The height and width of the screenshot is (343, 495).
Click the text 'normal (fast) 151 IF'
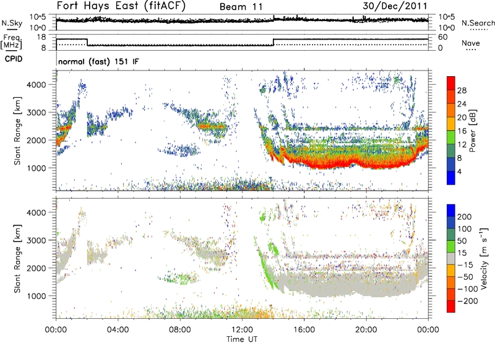(98, 61)
